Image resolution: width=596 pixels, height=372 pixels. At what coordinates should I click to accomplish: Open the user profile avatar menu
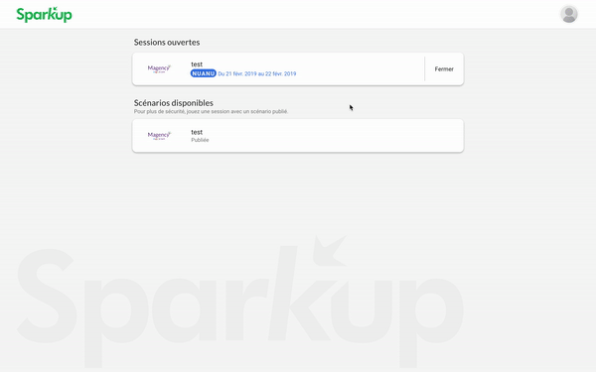point(568,14)
